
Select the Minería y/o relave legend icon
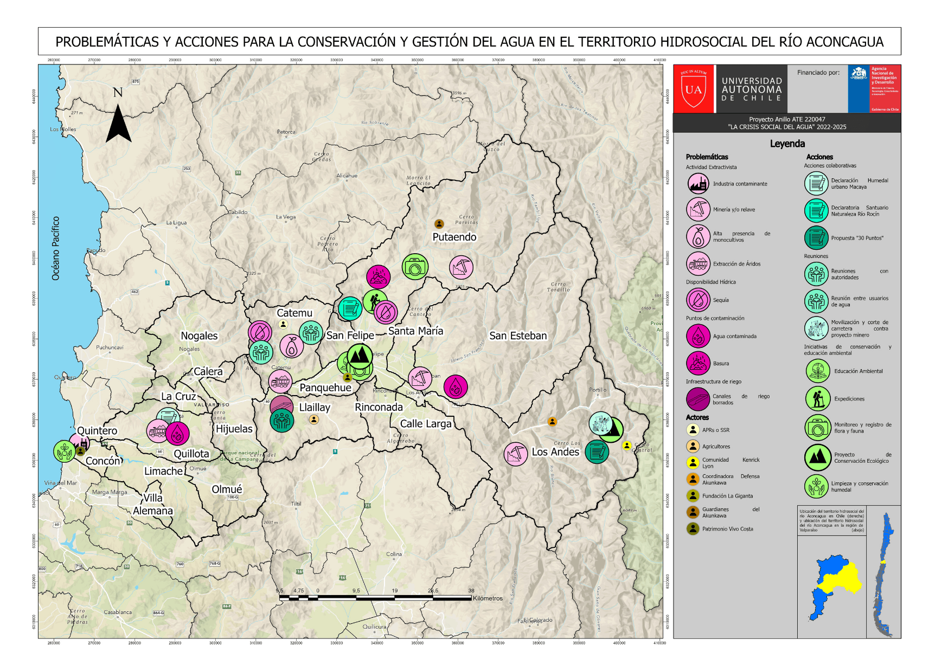click(x=698, y=209)
